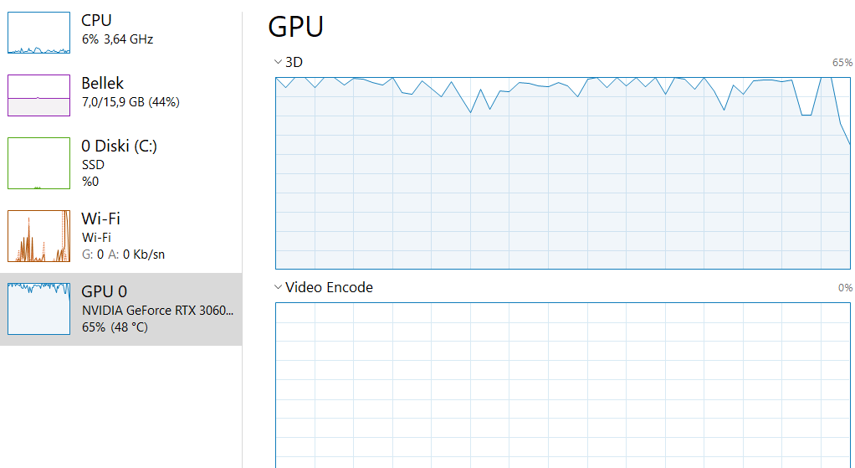Click the CPU mini usage graph
The height and width of the screenshot is (468, 855).
pos(38,33)
